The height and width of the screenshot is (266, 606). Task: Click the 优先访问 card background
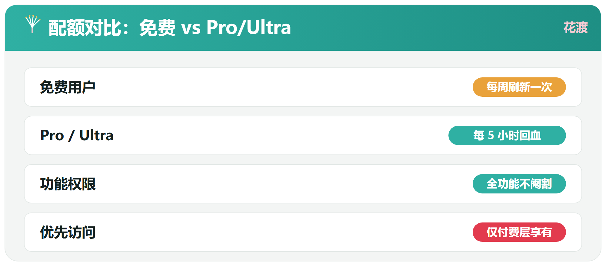pos(303,232)
